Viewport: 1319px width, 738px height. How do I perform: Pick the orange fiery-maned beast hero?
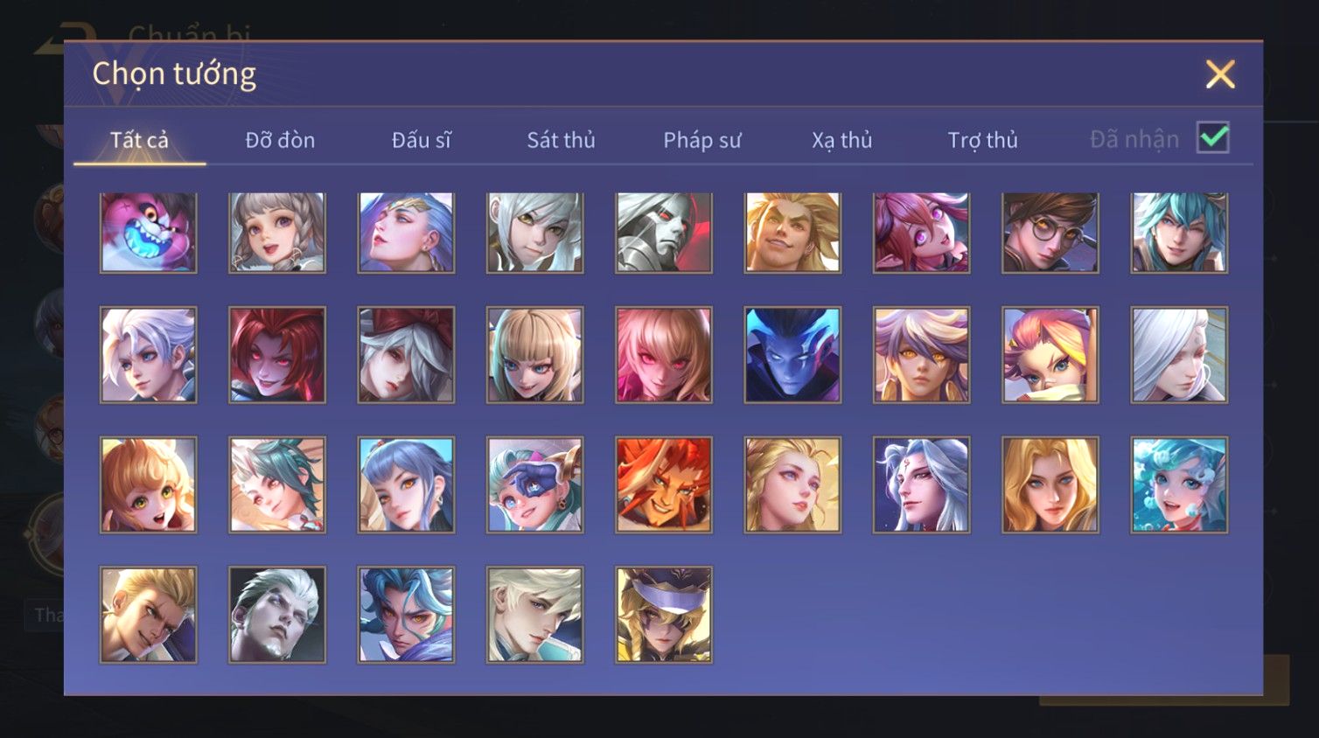coord(664,484)
